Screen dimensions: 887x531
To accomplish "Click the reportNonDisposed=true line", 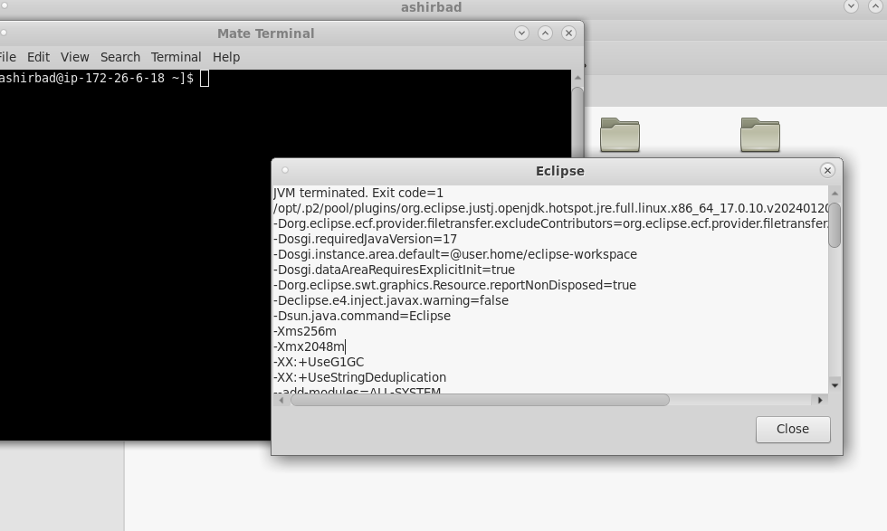I will [x=454, y=285].
